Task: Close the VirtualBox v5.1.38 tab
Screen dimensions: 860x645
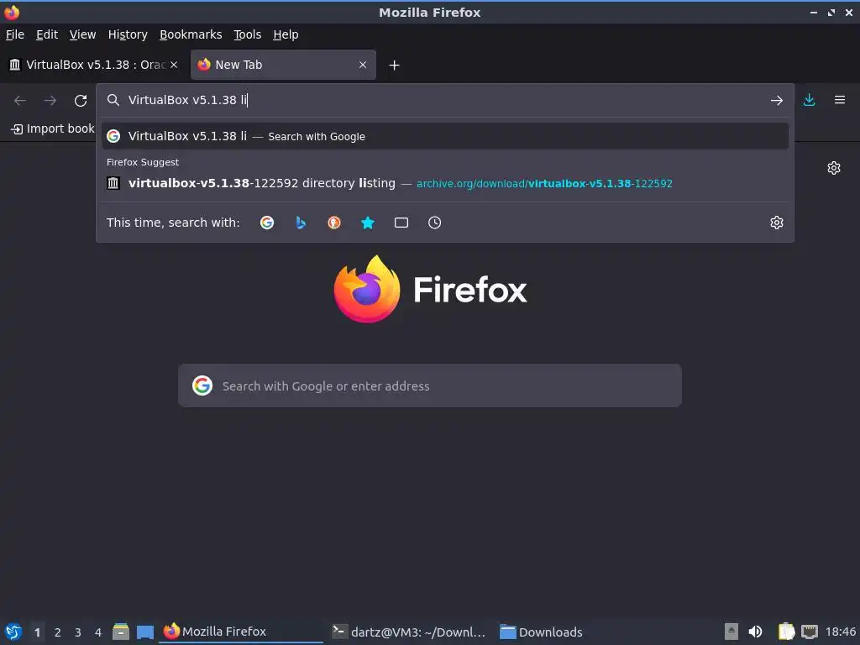Action: point(173,65)
